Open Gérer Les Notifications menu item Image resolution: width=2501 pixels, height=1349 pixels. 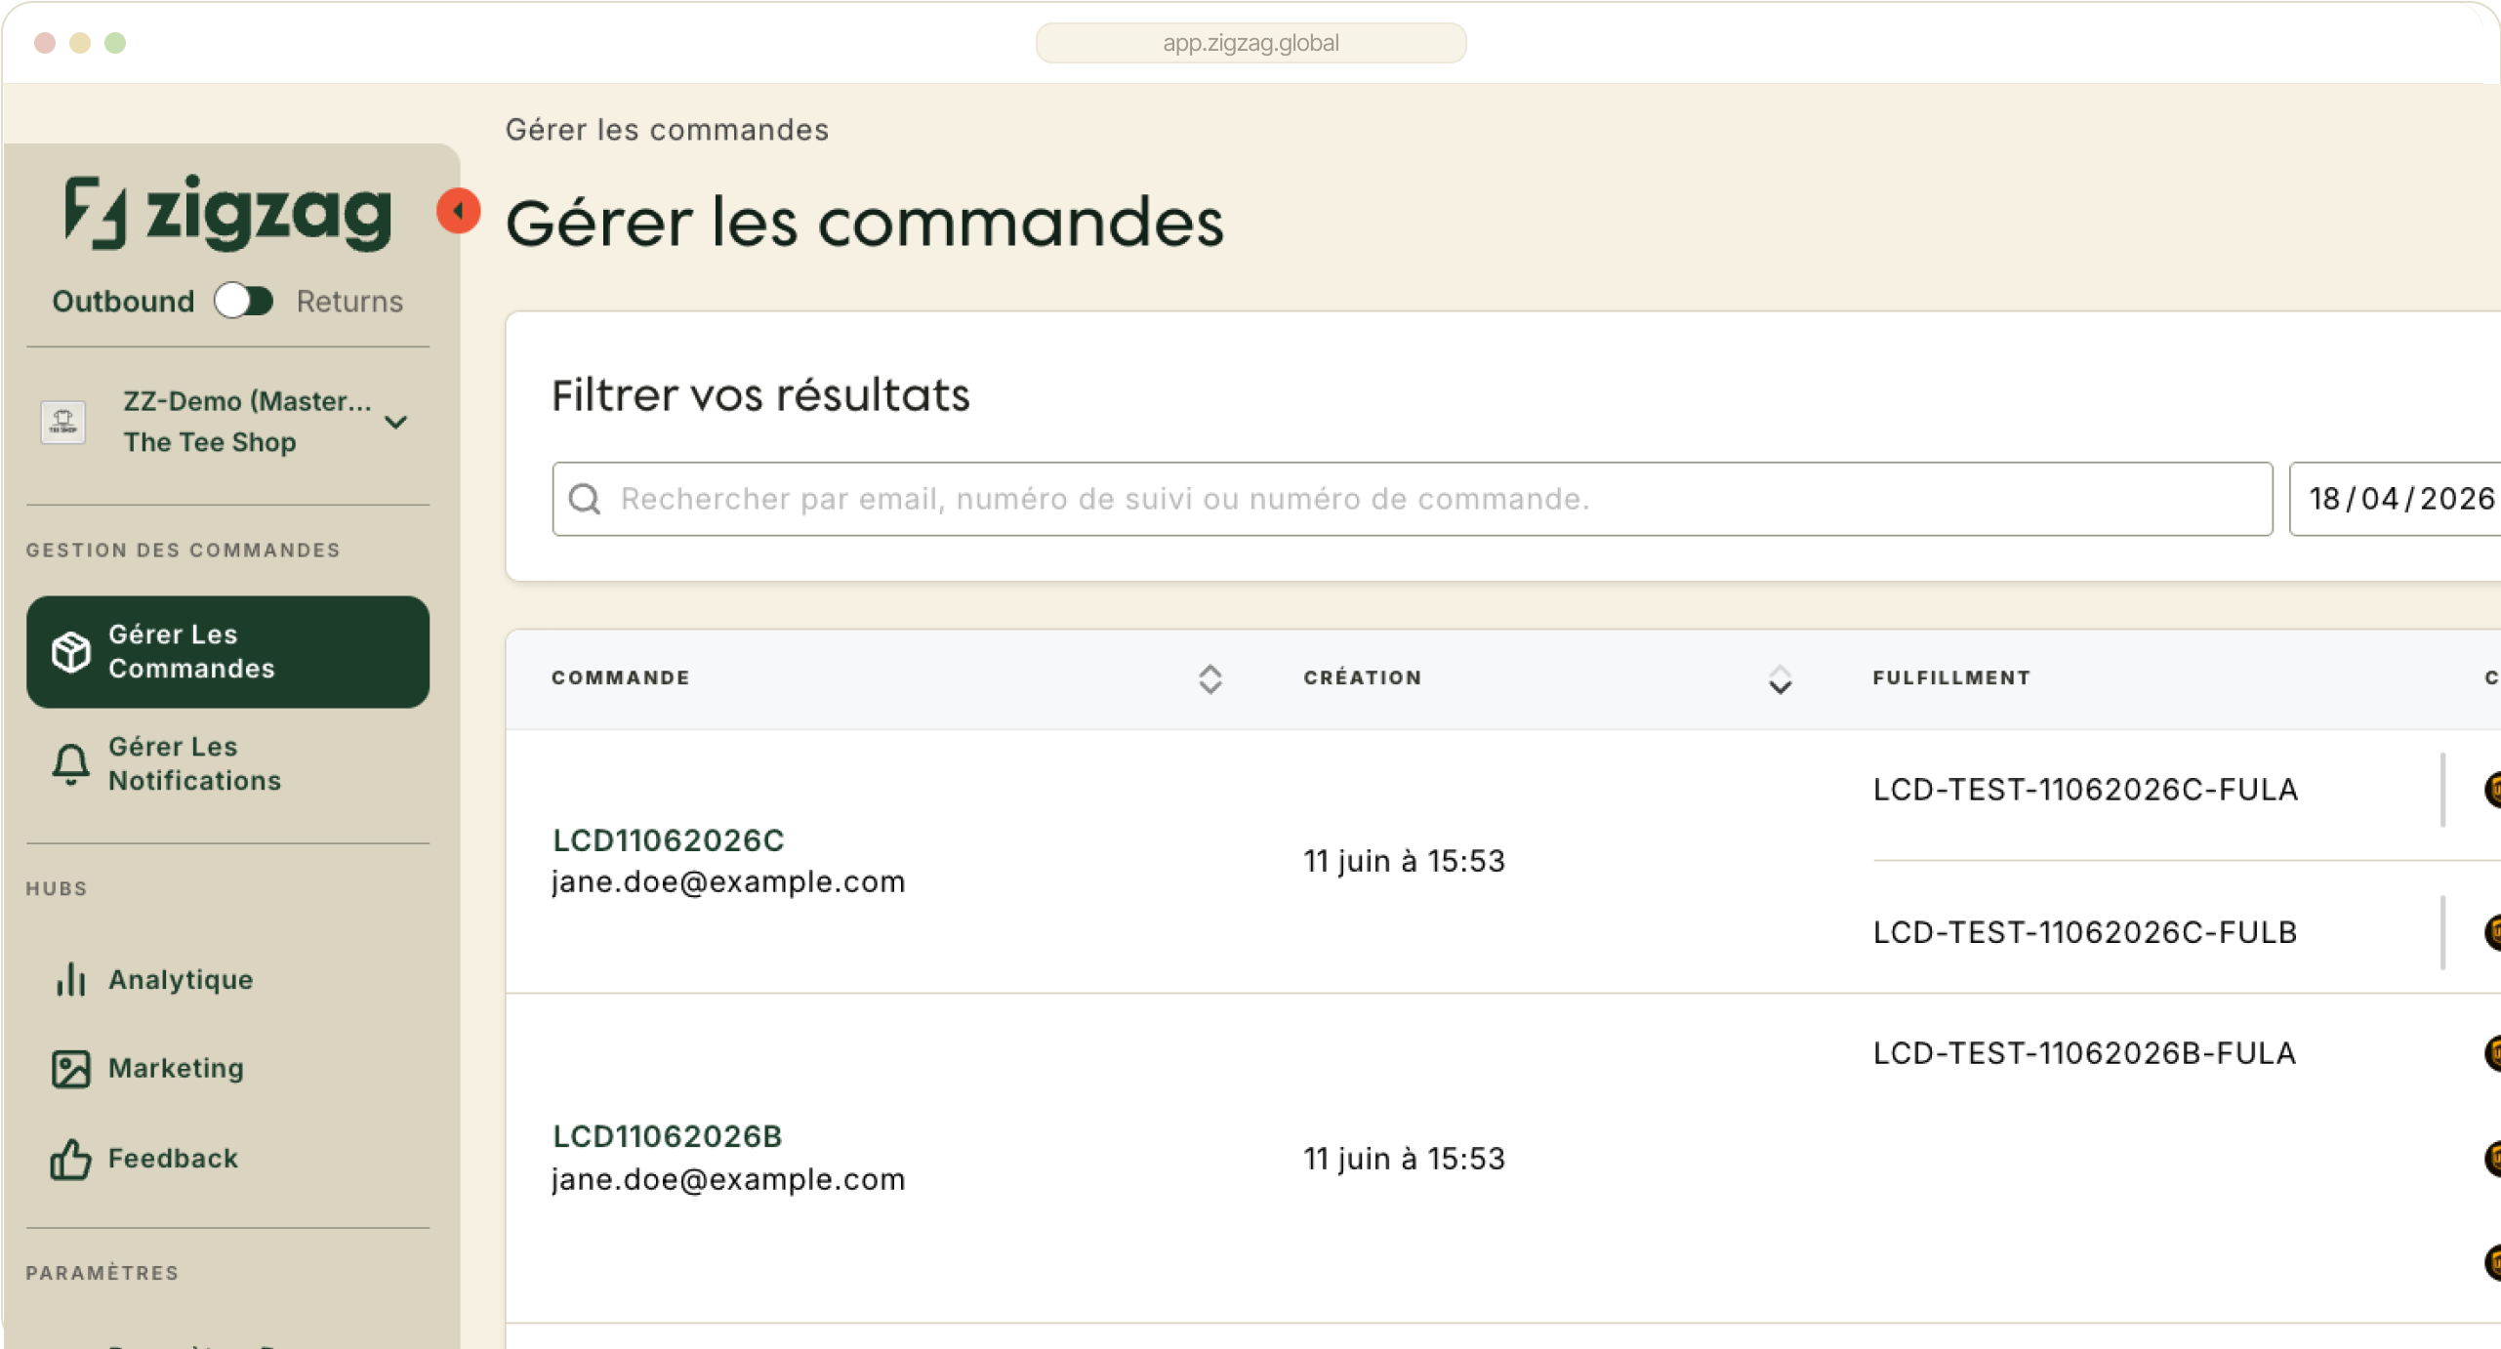pyautogui.click(x=227, y=763)
